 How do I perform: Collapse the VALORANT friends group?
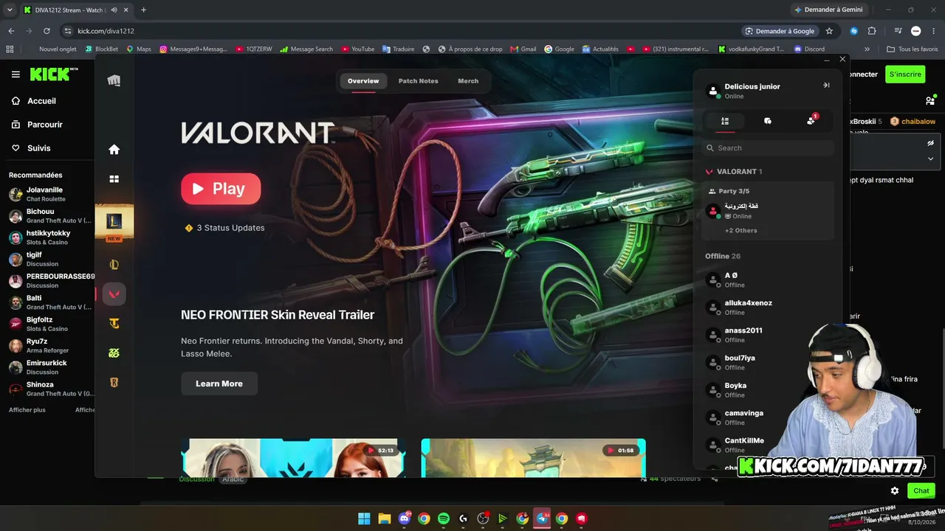pos(734,172)
